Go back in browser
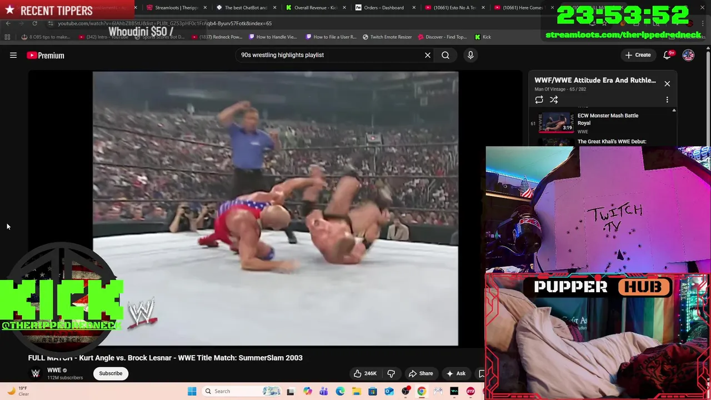Image resolution: width=711 pixels, height=400 pixels. (8, 23)
